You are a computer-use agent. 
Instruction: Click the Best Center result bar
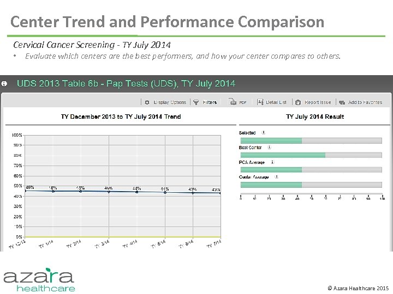(x=311, y=155)
